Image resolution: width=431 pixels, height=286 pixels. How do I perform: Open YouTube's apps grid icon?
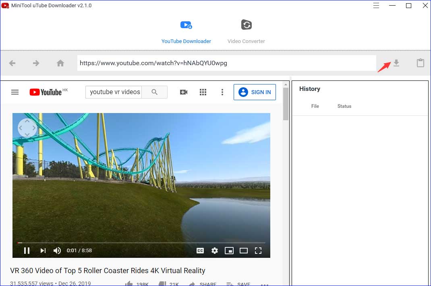tap(203, 92)
